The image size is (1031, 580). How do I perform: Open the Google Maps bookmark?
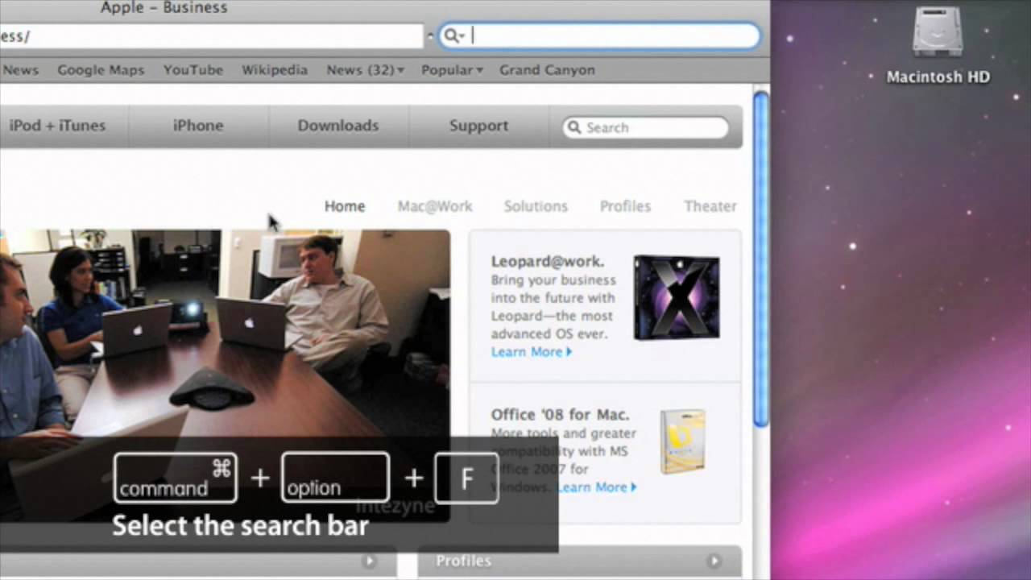click(x=101, y=70)
